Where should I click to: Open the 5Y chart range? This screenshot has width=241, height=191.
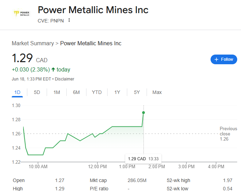[137, 92]
